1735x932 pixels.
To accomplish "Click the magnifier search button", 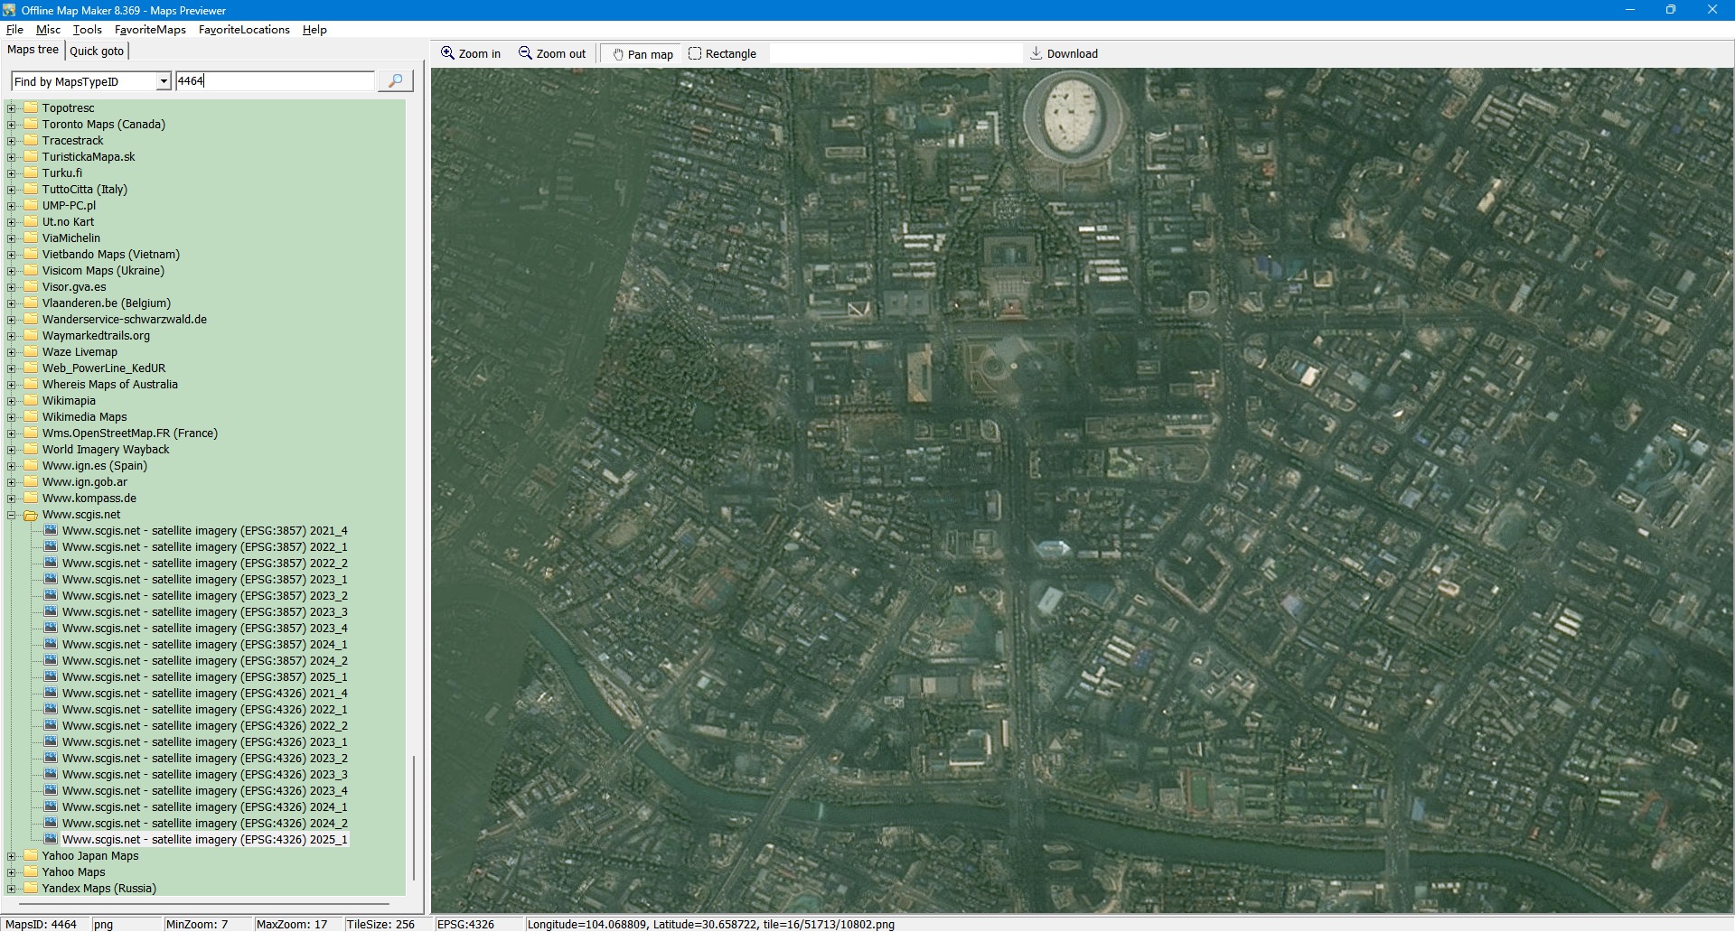I will pyautogui.click(x=395, y=81).
